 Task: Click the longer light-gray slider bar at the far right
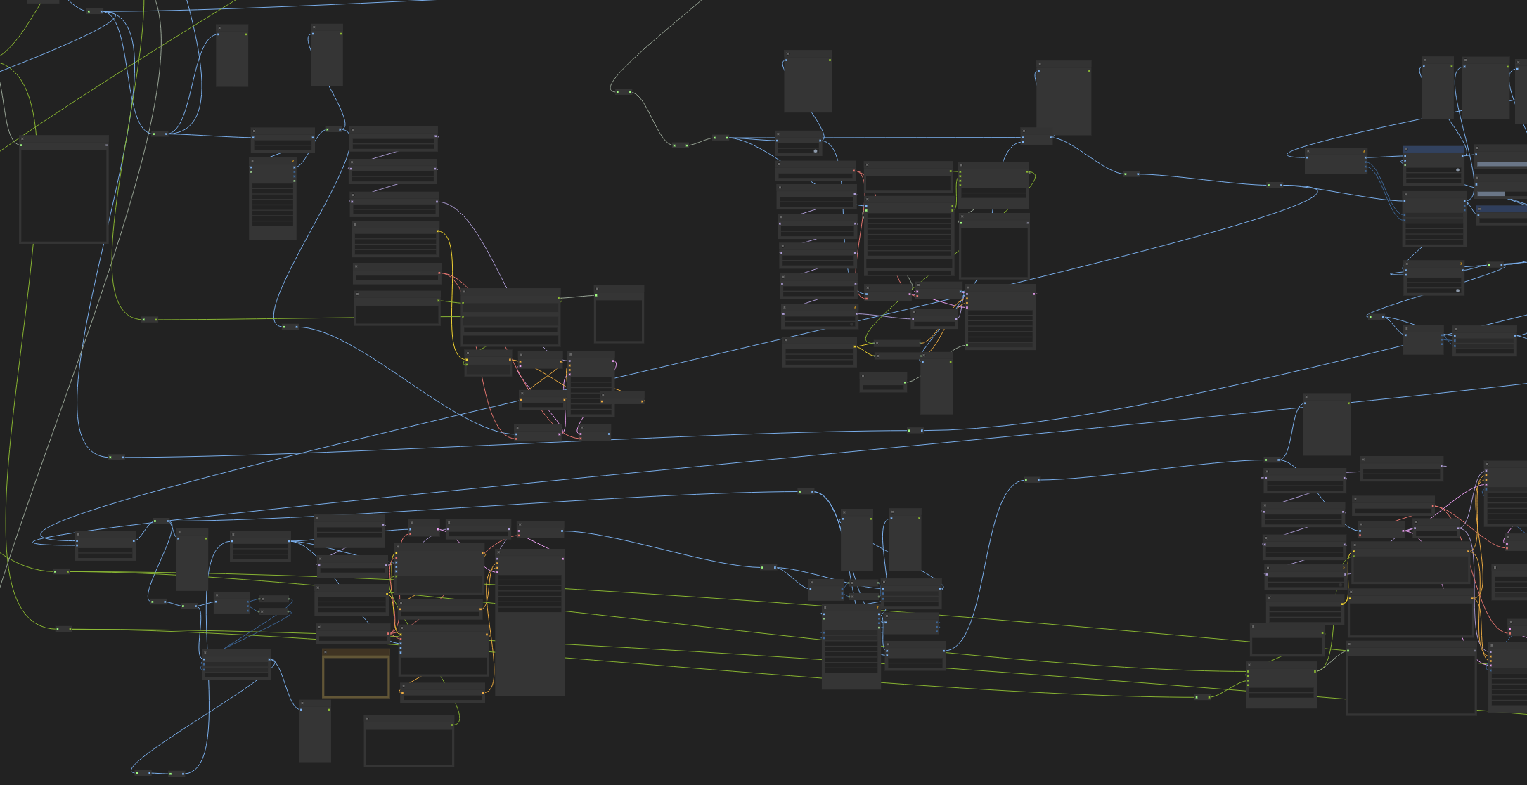click(1502, 164)
